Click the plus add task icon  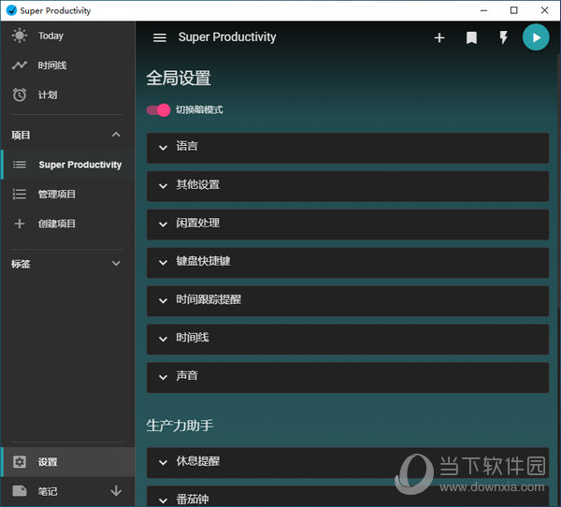tap(439, 37)
